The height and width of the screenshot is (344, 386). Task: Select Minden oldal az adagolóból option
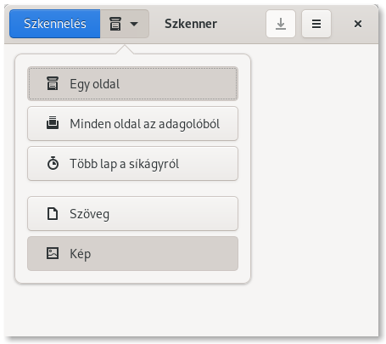pyautogui.click(x=132, y=124)
